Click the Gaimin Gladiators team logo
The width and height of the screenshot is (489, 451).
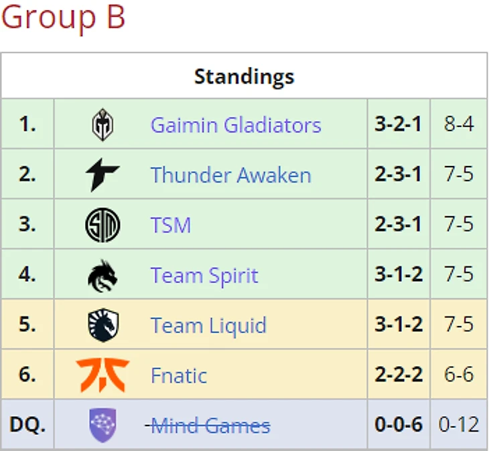pyautogui.click(x=102, y=125)
